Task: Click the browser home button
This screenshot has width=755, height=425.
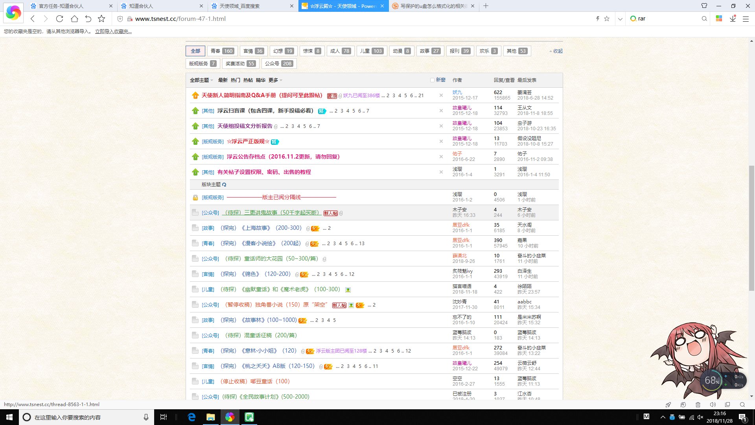Action: click(x=74, y=18)
